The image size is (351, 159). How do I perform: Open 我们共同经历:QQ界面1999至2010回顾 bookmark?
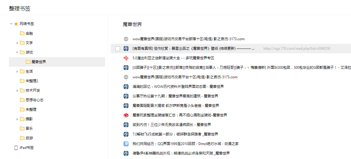pos(186,144)
